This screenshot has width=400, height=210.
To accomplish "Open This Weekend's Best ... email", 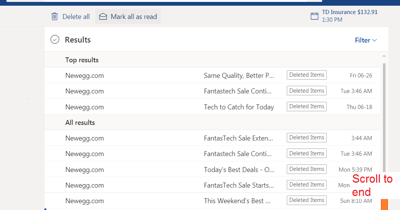I will pos(212,201).
